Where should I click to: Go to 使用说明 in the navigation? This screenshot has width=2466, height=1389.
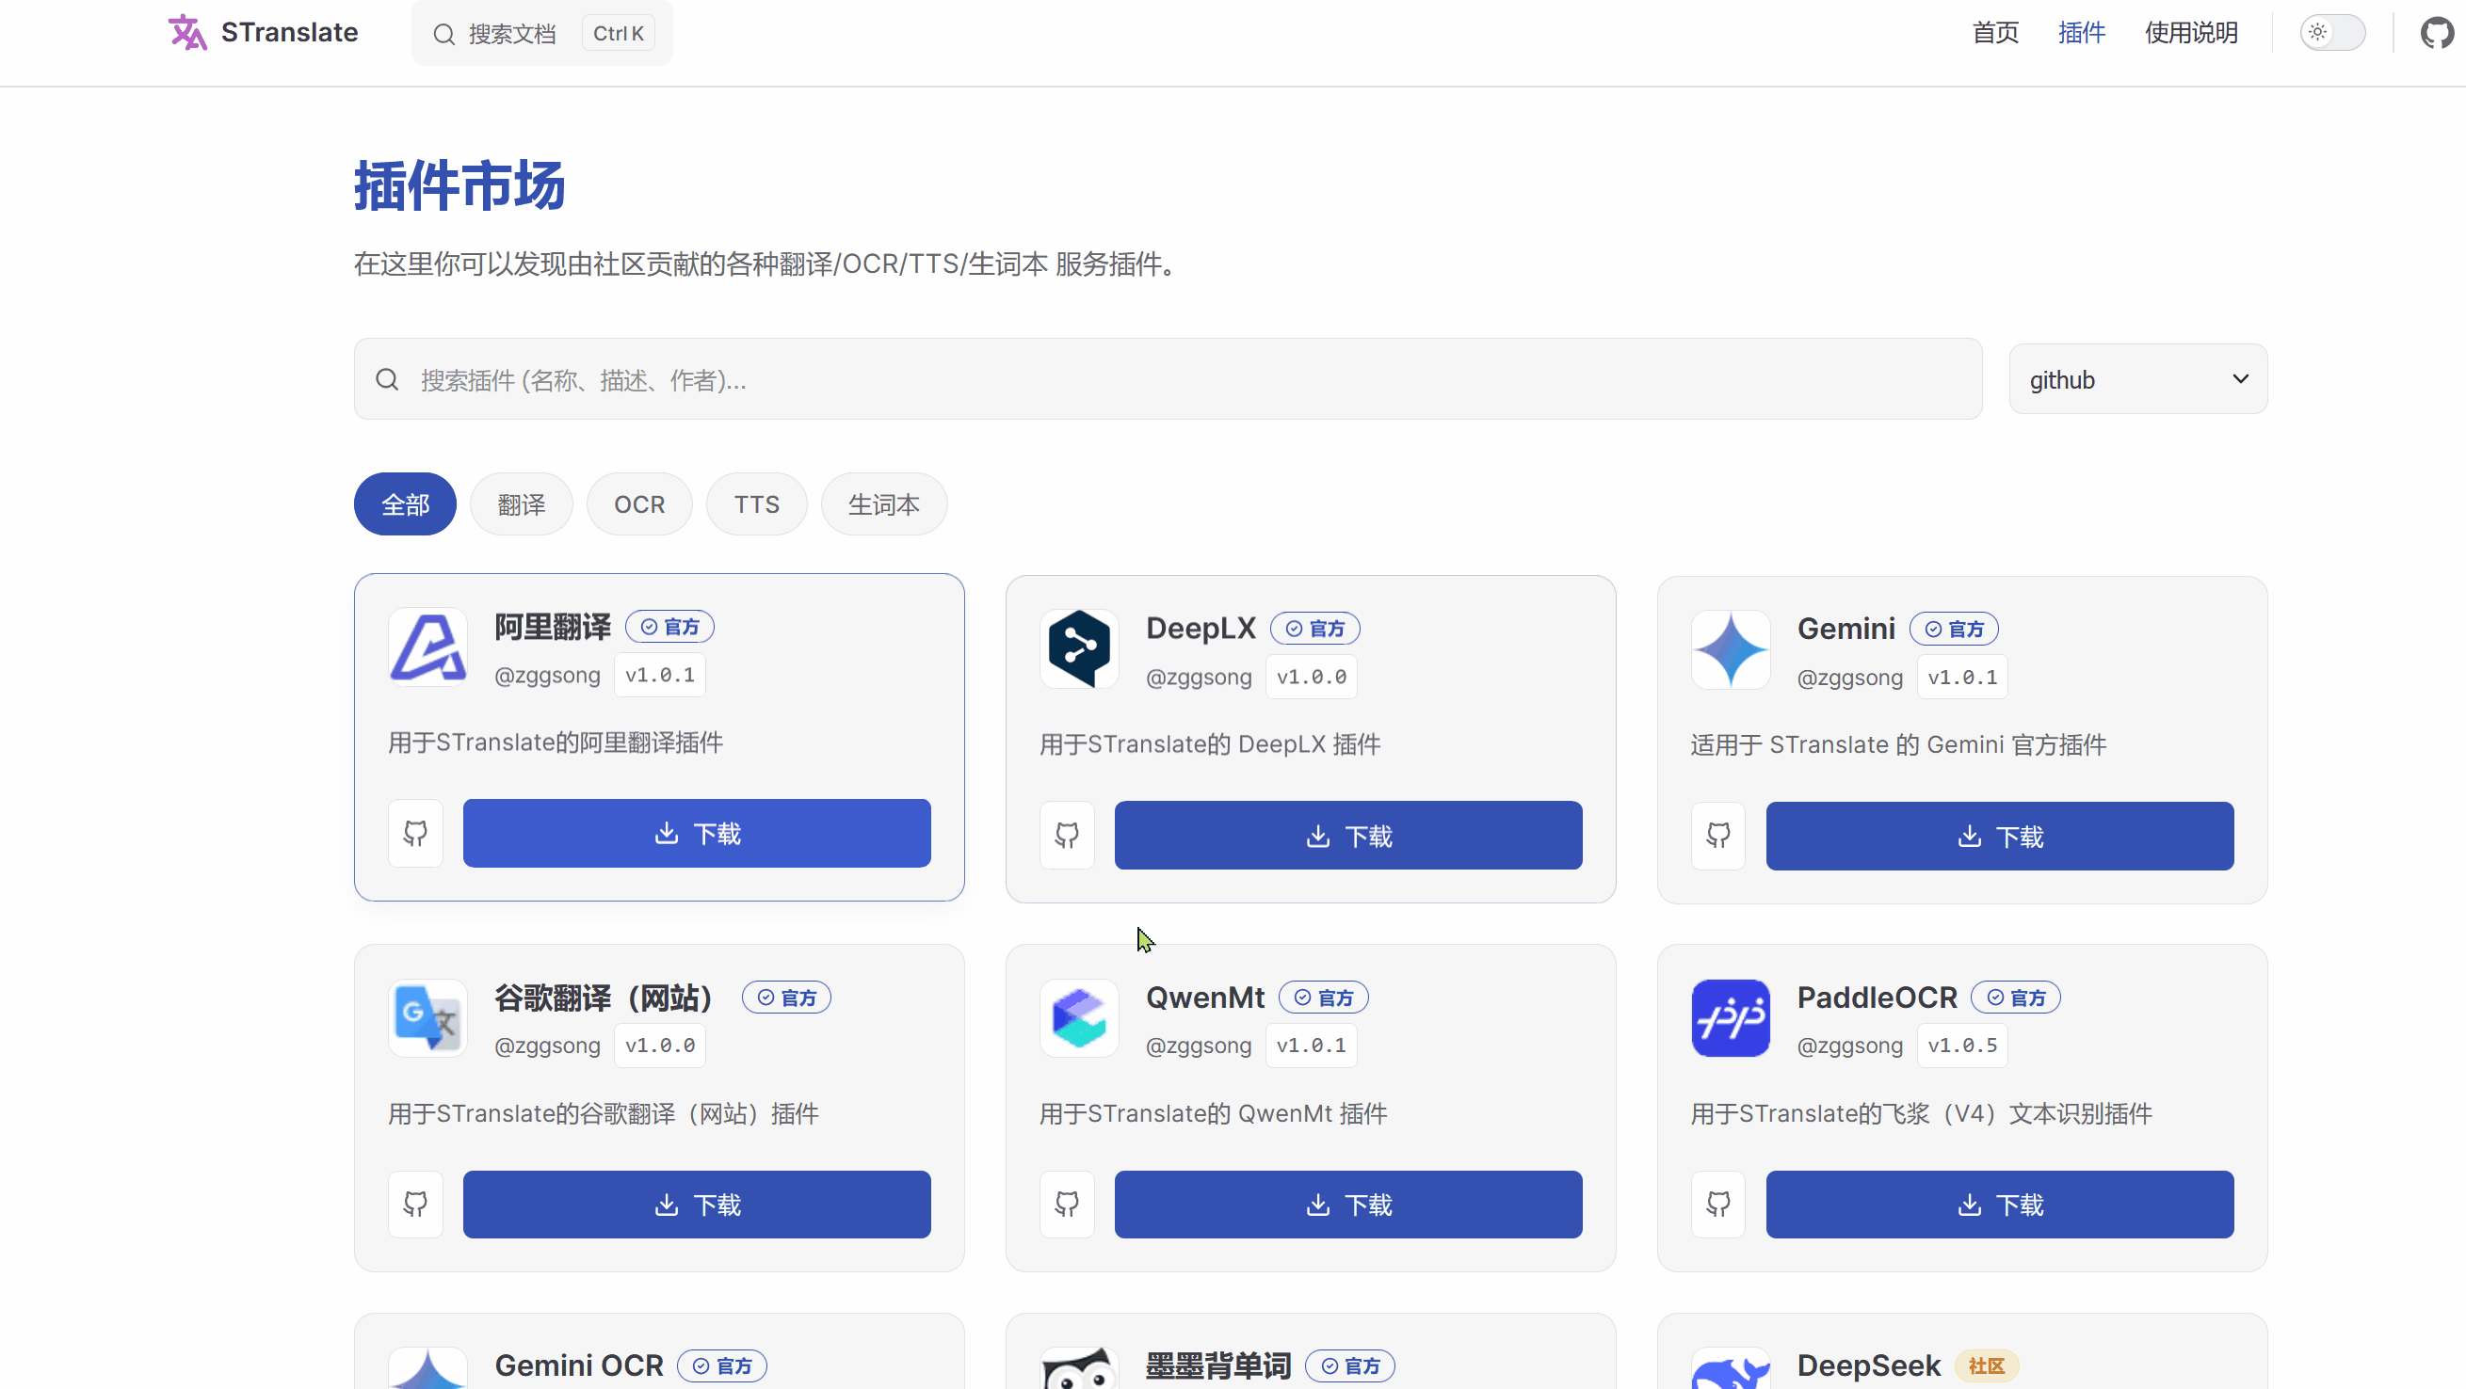point(2190,34)
